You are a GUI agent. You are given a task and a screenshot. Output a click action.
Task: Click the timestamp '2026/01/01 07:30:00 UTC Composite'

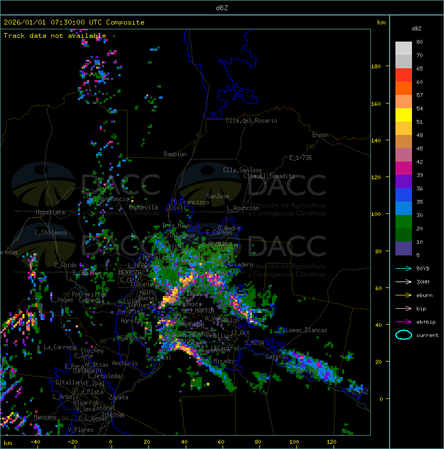[x=74, y=22]
